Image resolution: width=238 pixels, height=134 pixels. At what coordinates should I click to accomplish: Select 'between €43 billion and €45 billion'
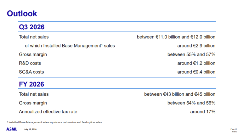(180, 94)
